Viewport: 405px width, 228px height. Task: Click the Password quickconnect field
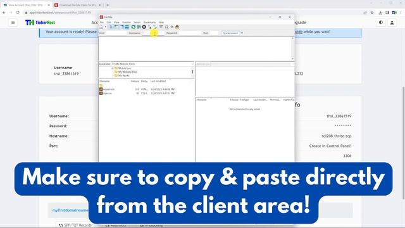tap(190, 33)
